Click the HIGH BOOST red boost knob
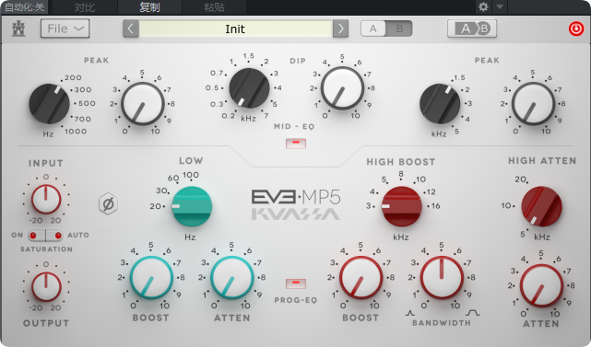 click(361, 278)
